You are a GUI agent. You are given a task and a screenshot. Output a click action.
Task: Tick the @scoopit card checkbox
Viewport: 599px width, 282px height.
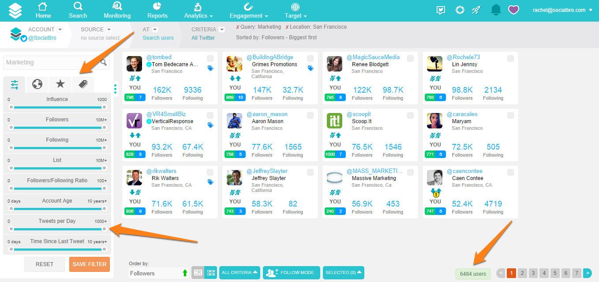[410, 115]
